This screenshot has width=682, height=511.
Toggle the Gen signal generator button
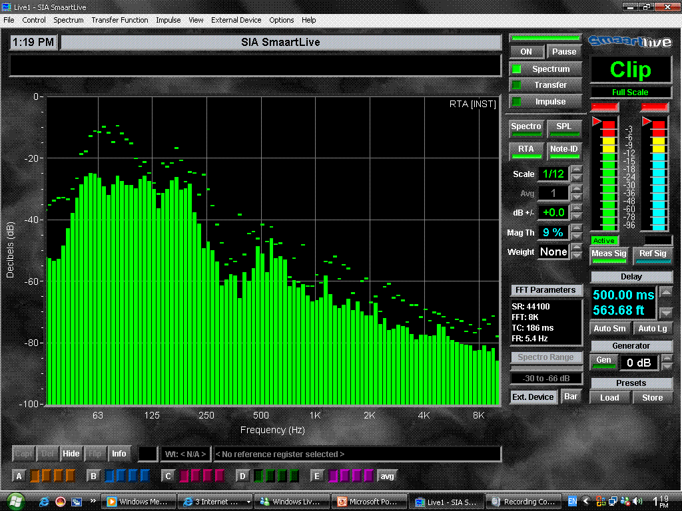(603, 362)
